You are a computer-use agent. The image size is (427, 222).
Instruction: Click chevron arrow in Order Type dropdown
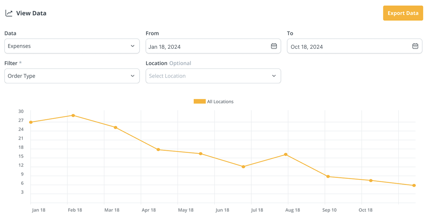click(x=132, y=76)
